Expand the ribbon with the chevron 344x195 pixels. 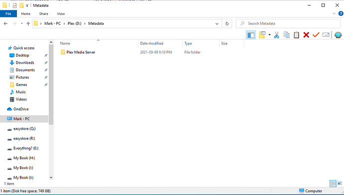(x=334, y=13)
